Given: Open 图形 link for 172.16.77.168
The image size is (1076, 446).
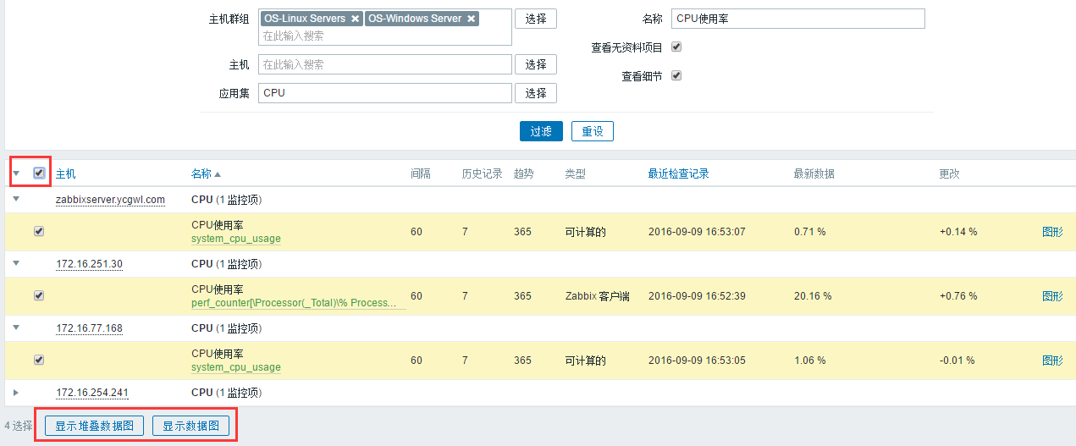Looking at the screenshot, I should click(x=1052, y=361).
